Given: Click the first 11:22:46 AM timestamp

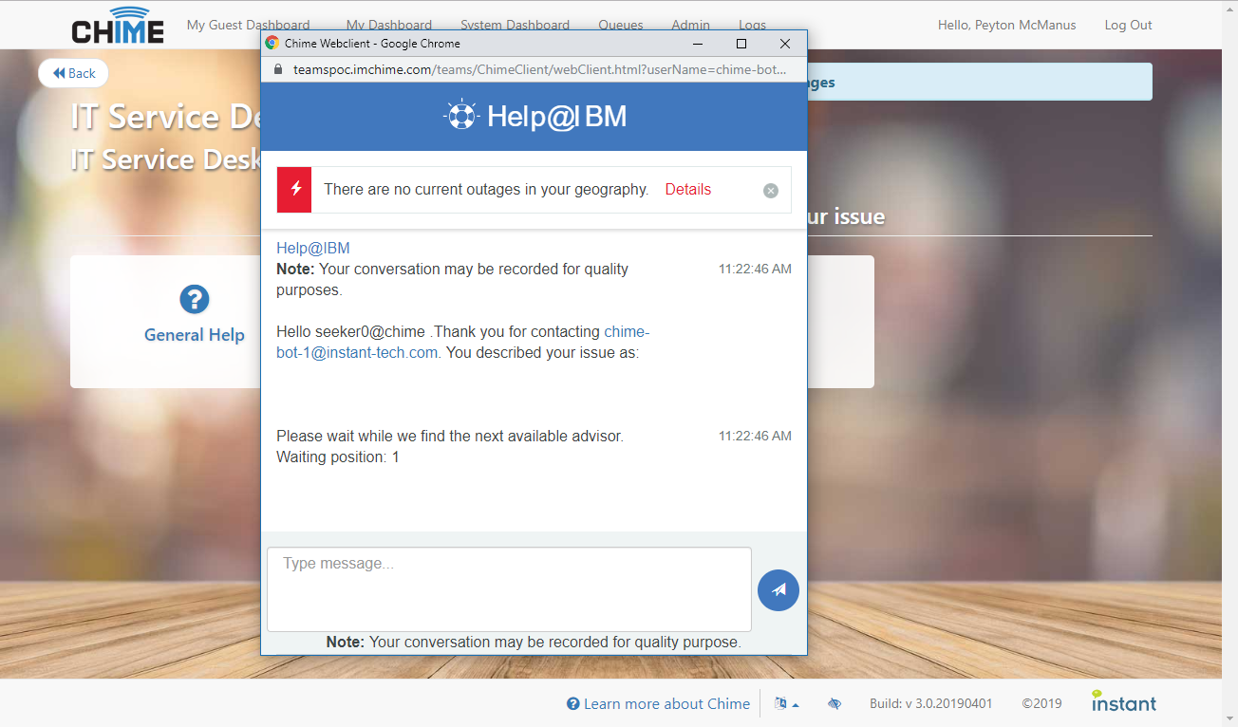Looking at the screenshot, I should tap(755, 269).
